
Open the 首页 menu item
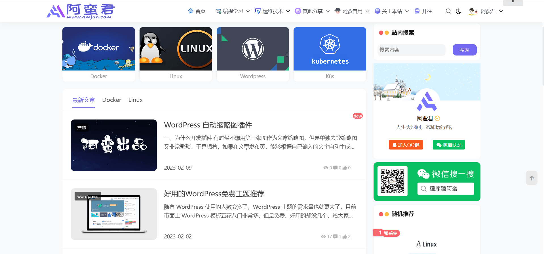coord(200,11)
